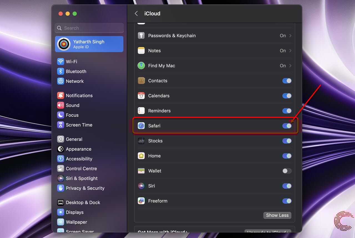
Task: Click the Apple ID profile banner
Action: pyautogui.click(x=89, y=44)
